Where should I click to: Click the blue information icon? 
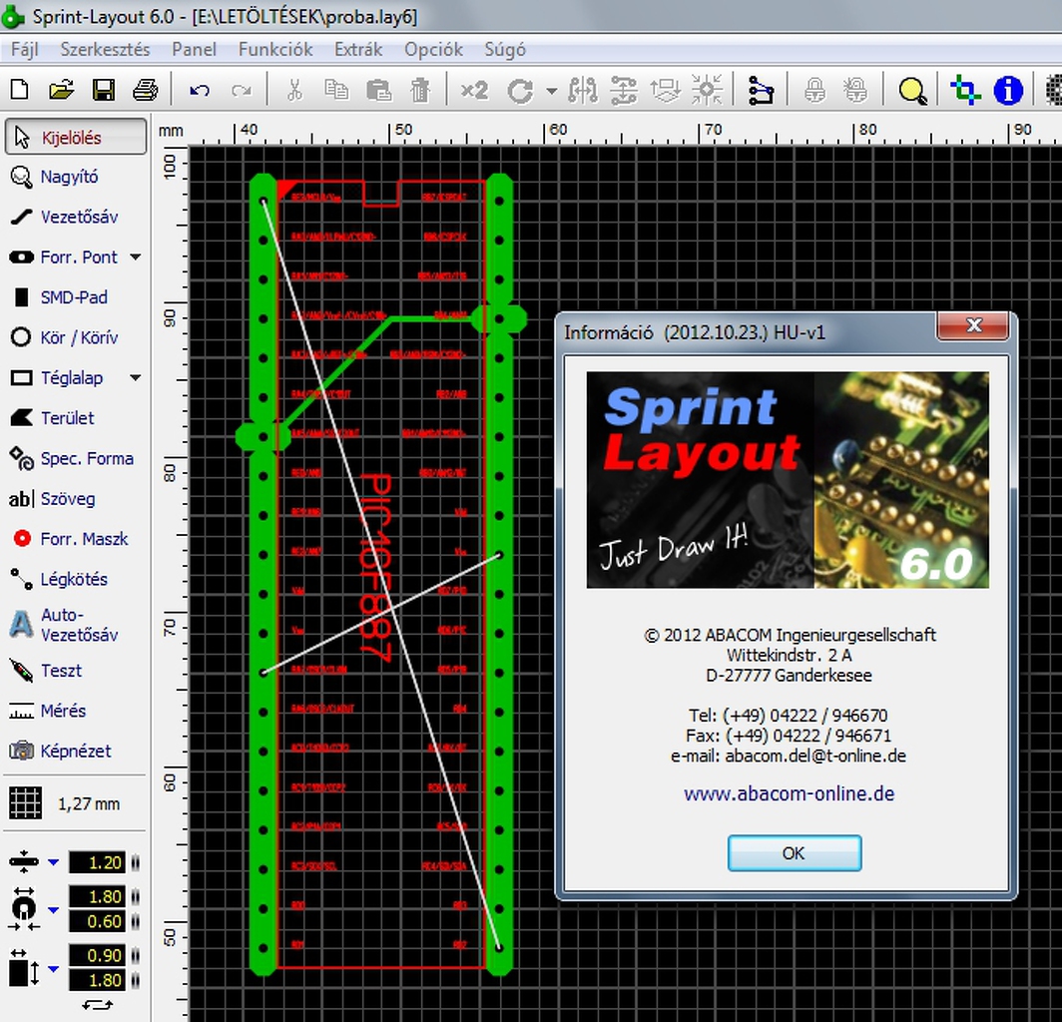coord(1008,90)
